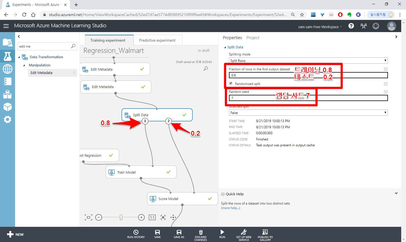The image size is (406, 242).
Task: Open a new browser tab
Action: point(76,5)
